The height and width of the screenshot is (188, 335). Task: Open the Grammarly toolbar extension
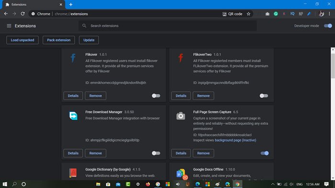click(276, 14)
